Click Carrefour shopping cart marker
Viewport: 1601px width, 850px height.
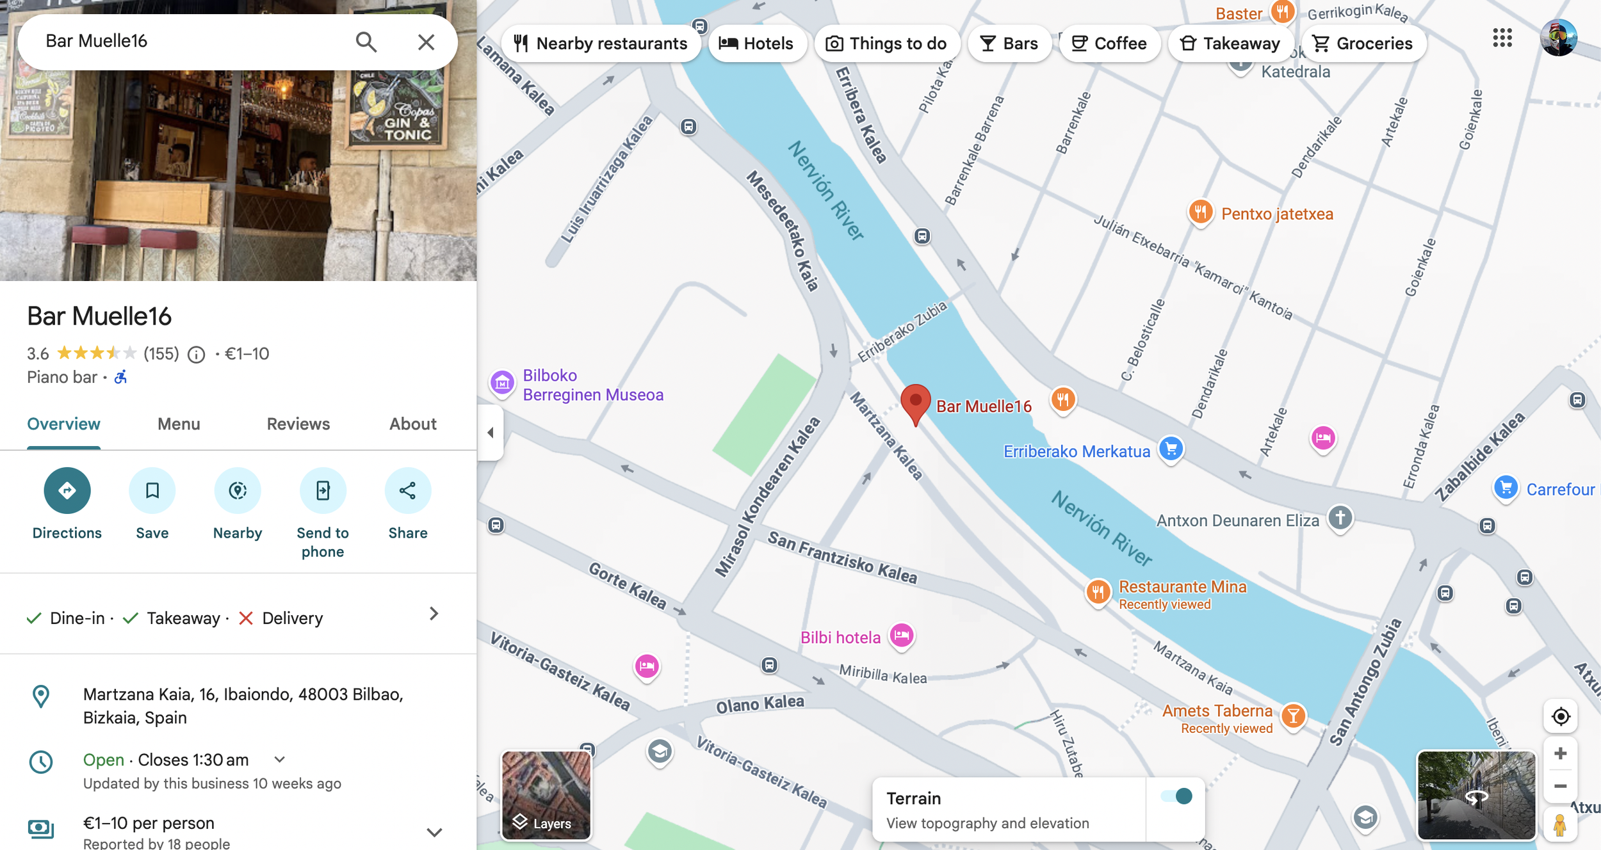[1506, 489]
